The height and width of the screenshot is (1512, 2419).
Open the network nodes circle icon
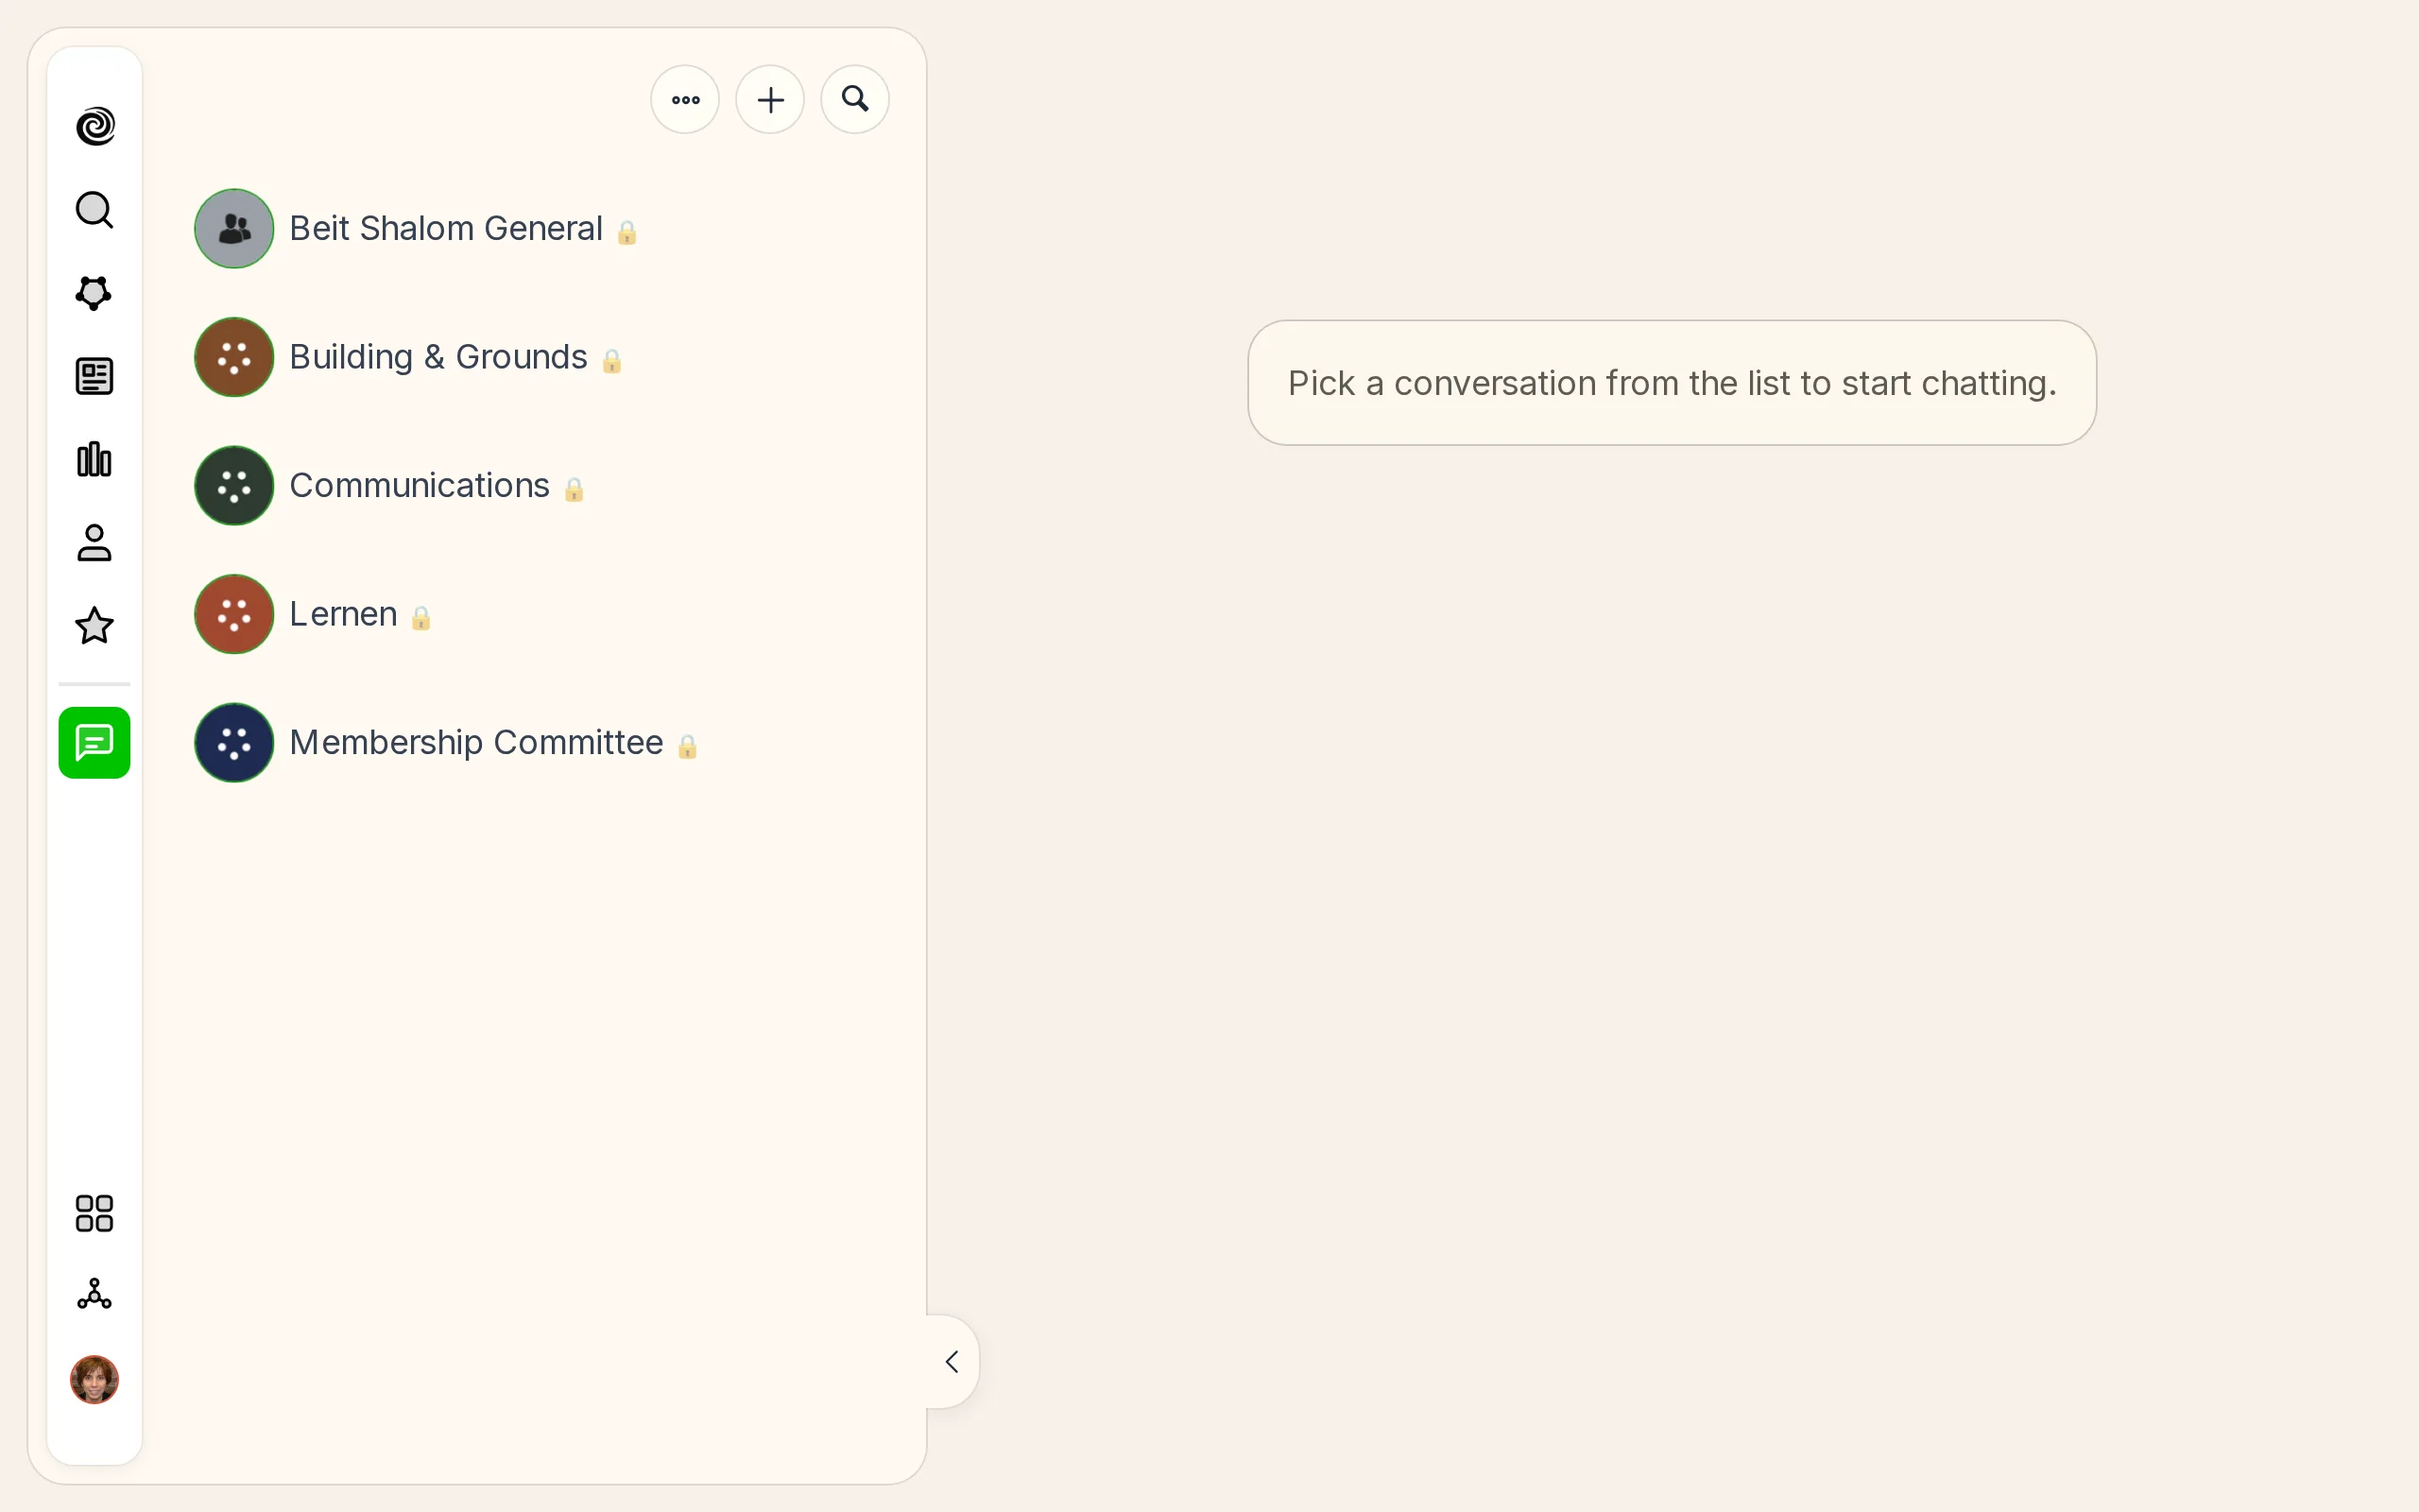pyautogui.click(x=94, y=293)
